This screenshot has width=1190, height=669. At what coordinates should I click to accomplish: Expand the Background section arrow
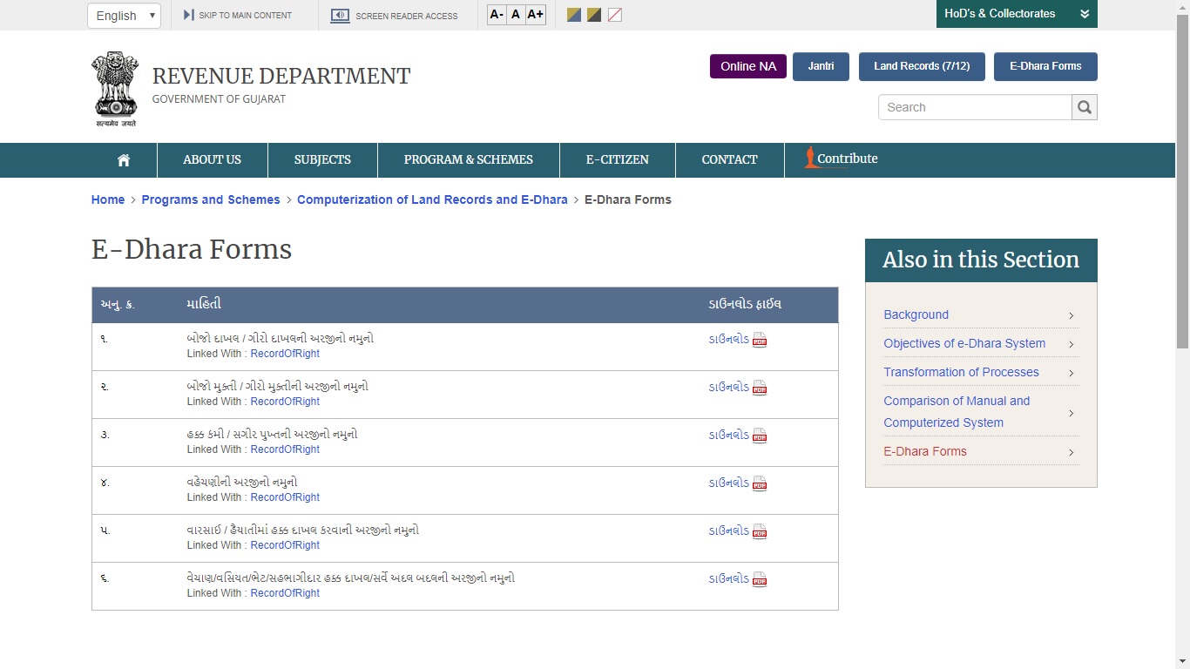1071,315
